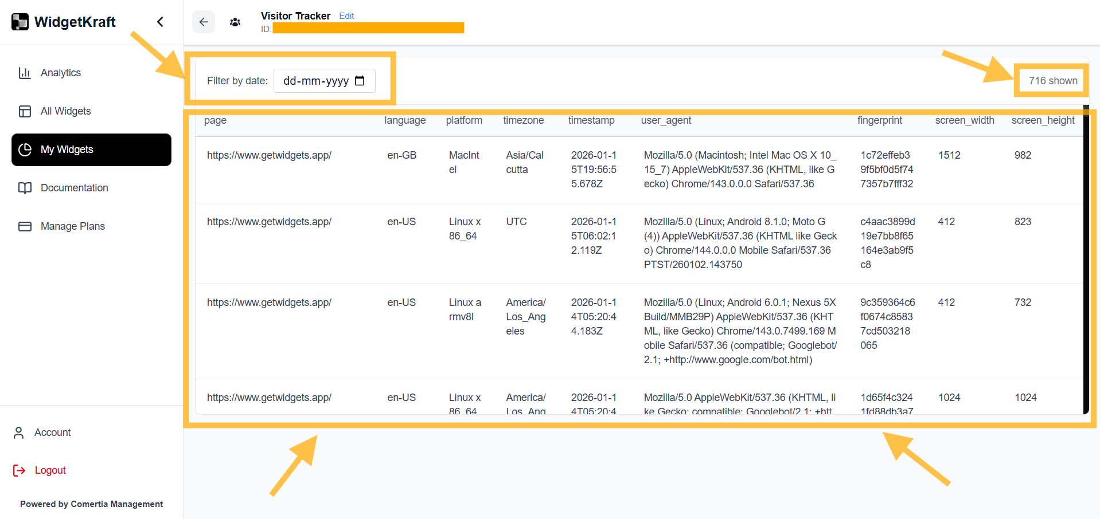This screenshot has height=519, width=1100.
Task: Click the Analytics bar chart icon
Action: [25, 73]
